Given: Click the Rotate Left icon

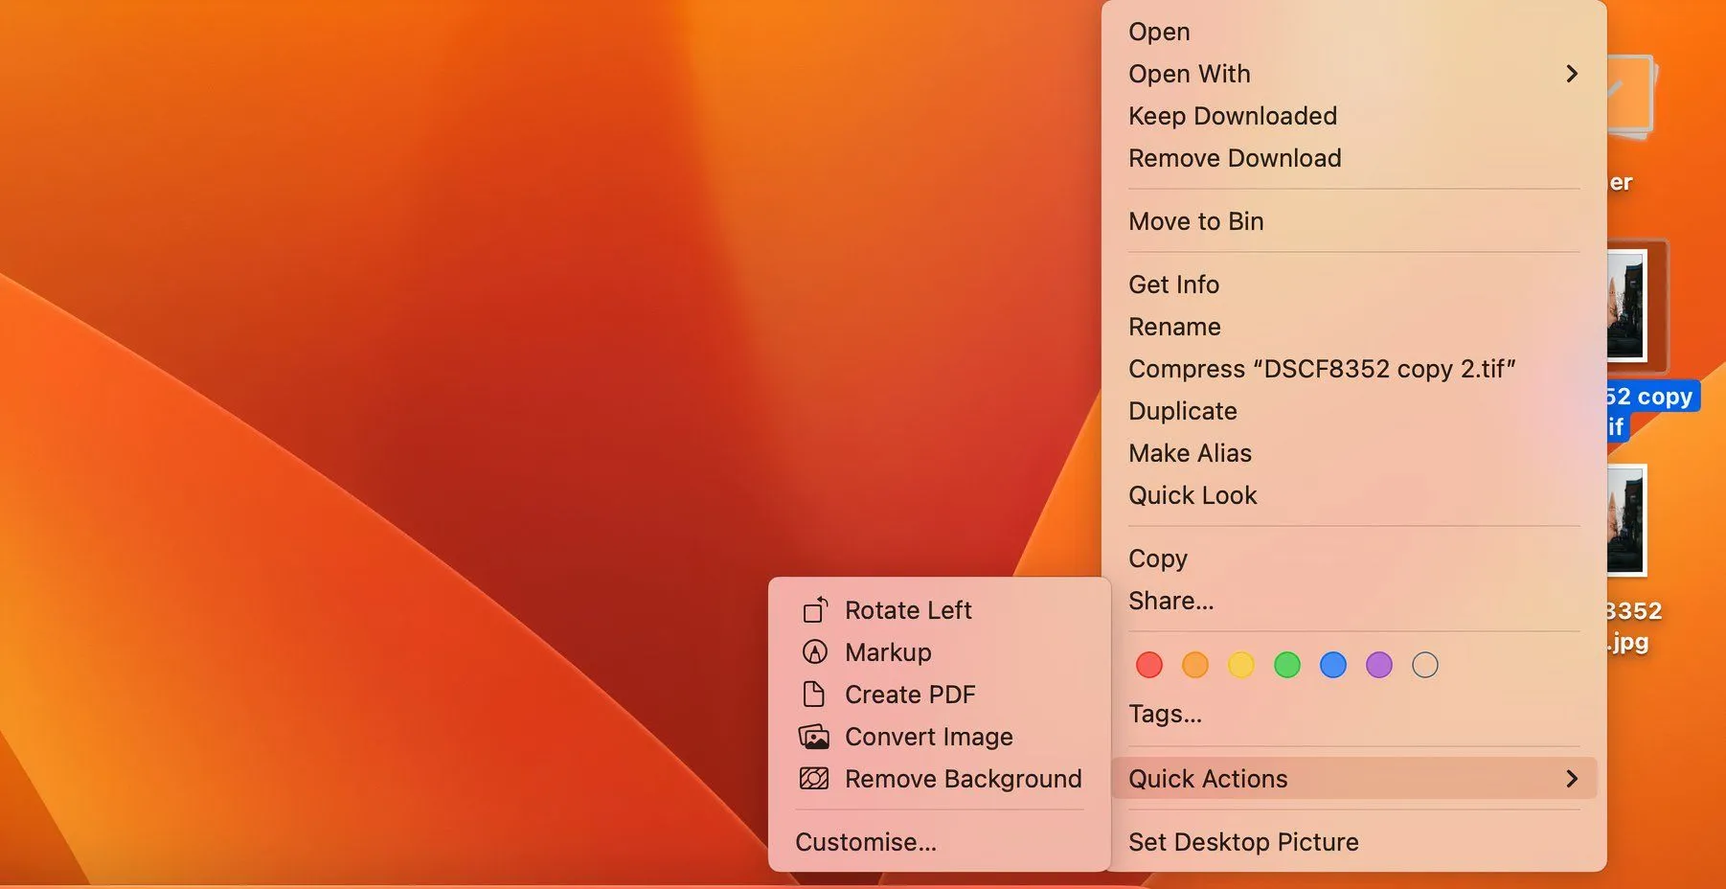Looking at the screenshot, I should [x=814, y=610].
